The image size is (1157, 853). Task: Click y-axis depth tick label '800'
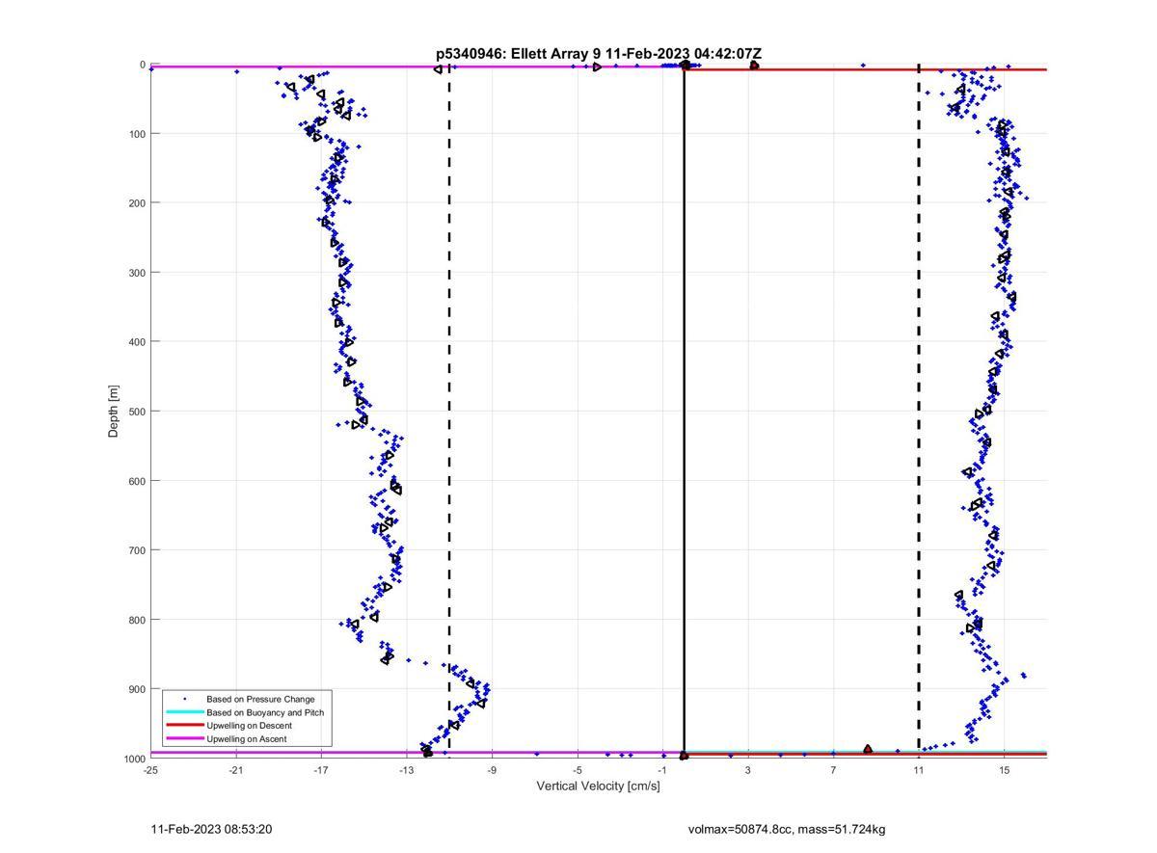(x=137, y=620)
